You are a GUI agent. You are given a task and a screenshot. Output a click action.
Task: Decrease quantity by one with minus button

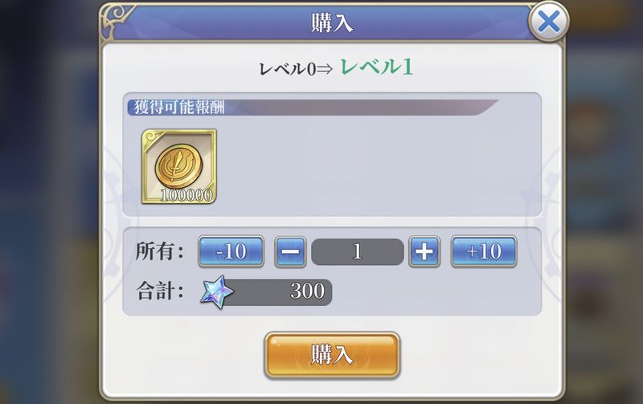click(x=290, y=251)
